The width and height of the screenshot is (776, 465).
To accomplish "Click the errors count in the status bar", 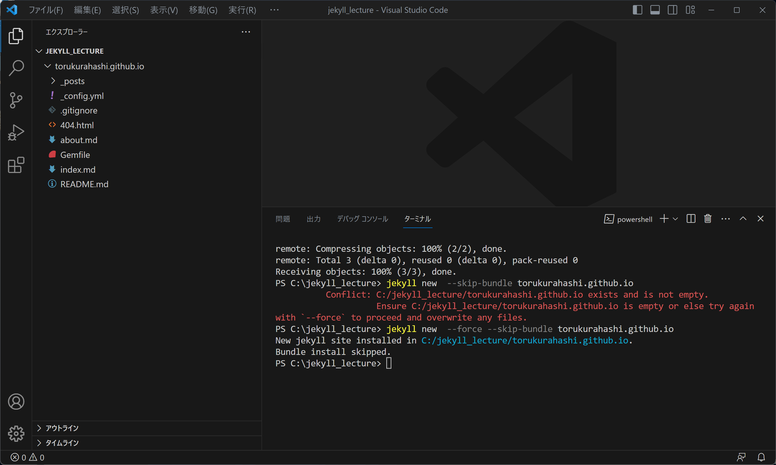I will pos(18,457).
